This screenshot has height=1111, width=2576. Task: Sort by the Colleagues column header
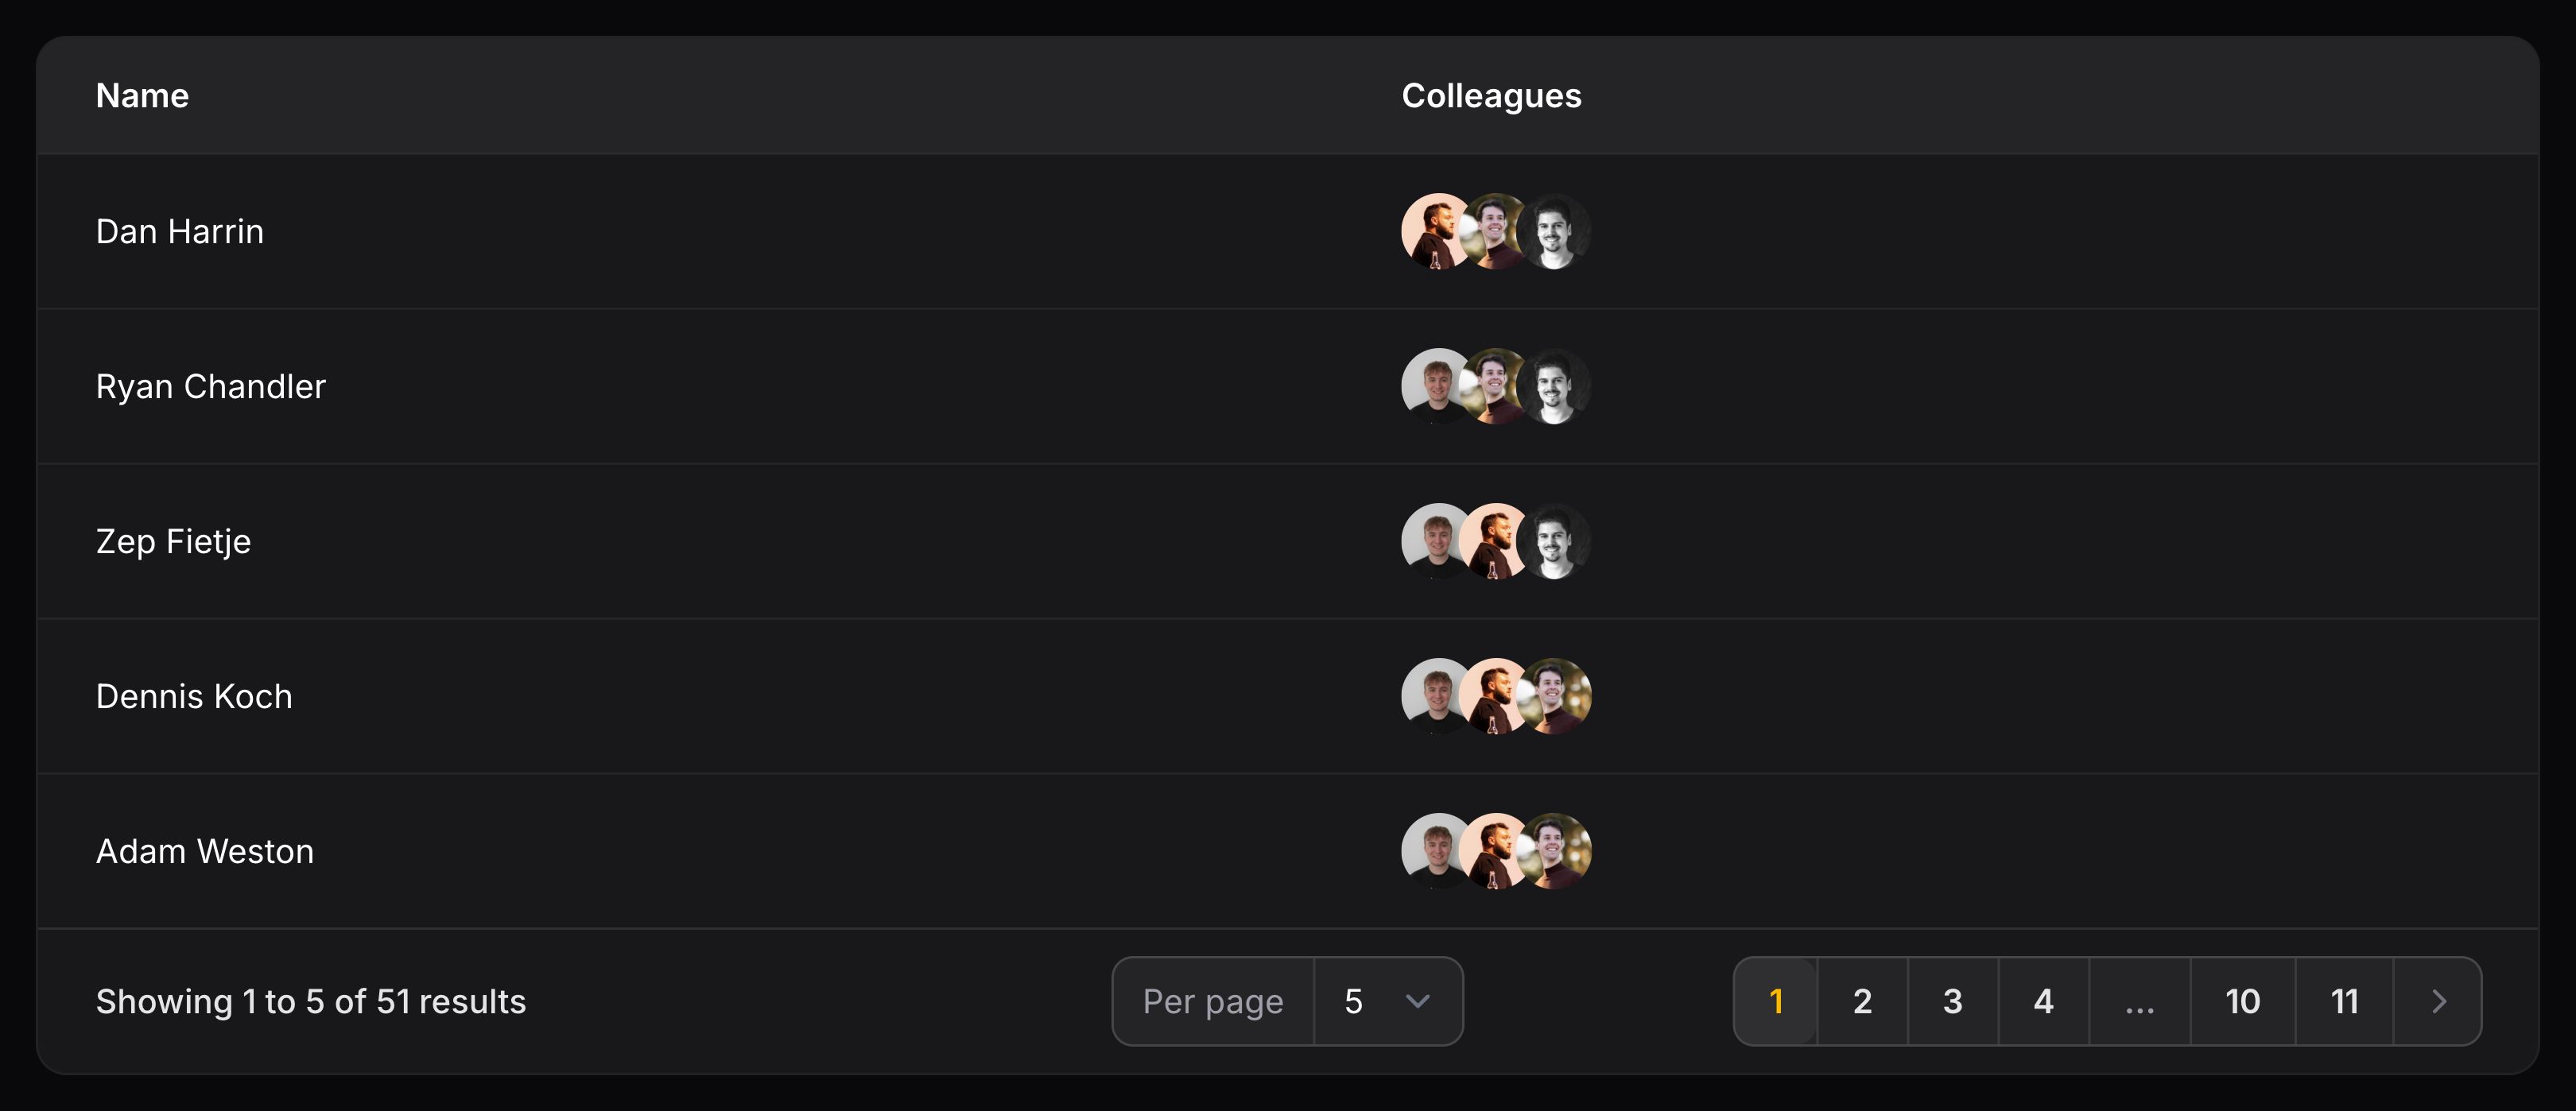tap(1491, 95)
